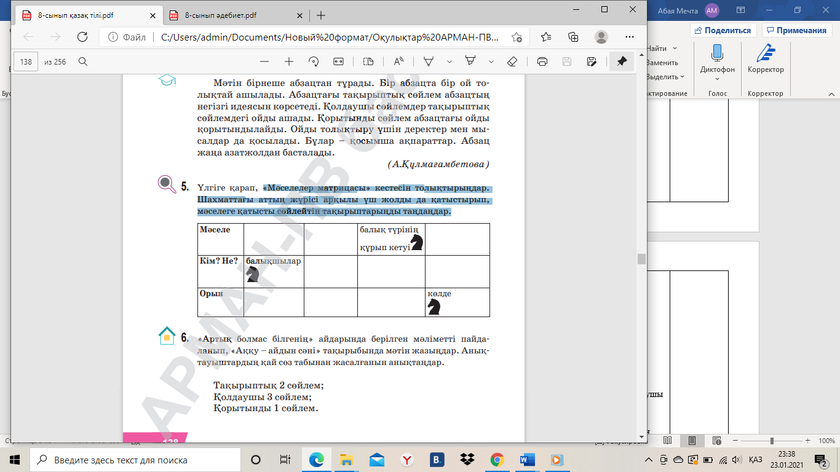840x472 pixels.
Task: Fit PDF to page width
Action: (x=338, y=61)
